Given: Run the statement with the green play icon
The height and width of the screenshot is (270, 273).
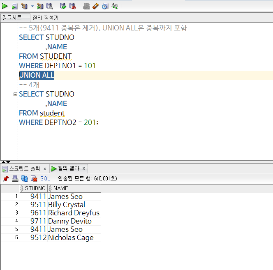Looking at the screenshot, I should tap(5, 6).
